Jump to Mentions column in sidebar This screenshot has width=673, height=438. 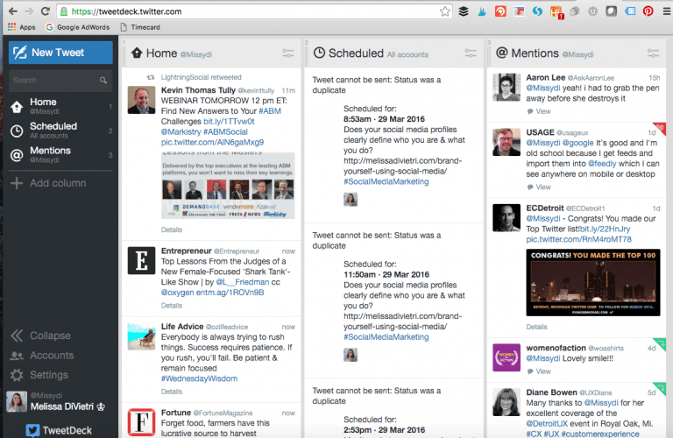(x=60, y=154)
